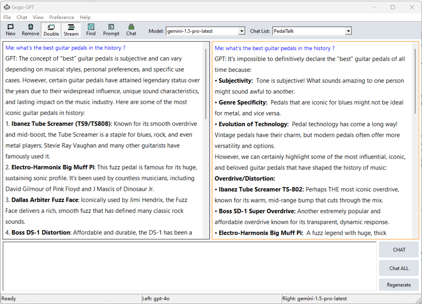The image size is (422, 304).
Task: Open the Preference menu
Action: coord(61,17)
